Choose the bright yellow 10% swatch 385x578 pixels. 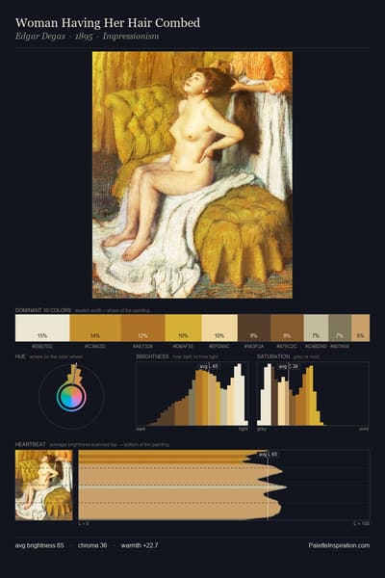pyautogui.click(x=183, y=328)
